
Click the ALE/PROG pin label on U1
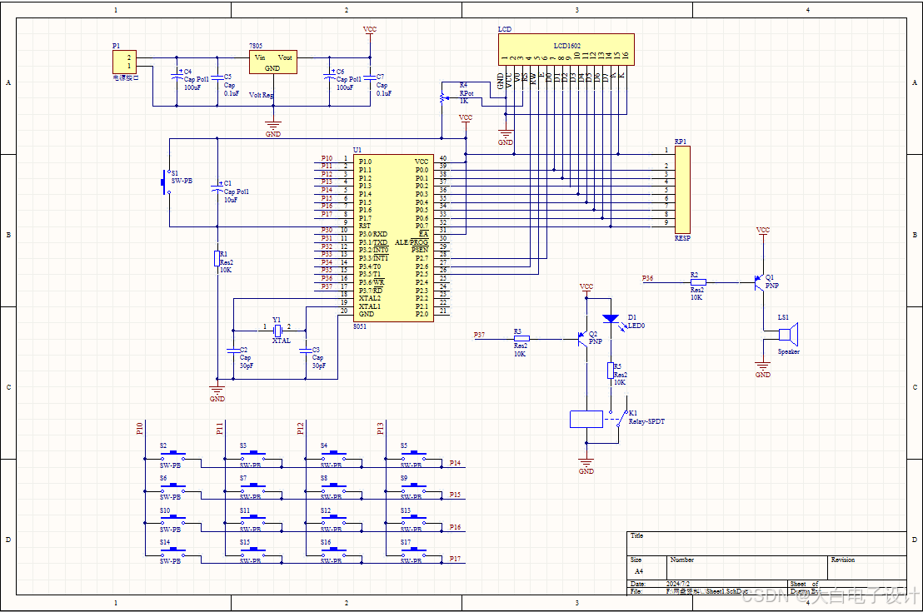click(x=412, y=241)
